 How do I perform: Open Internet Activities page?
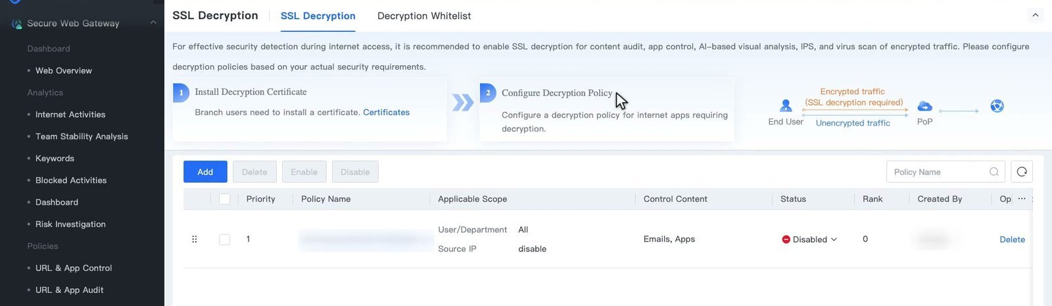(70, 115)
